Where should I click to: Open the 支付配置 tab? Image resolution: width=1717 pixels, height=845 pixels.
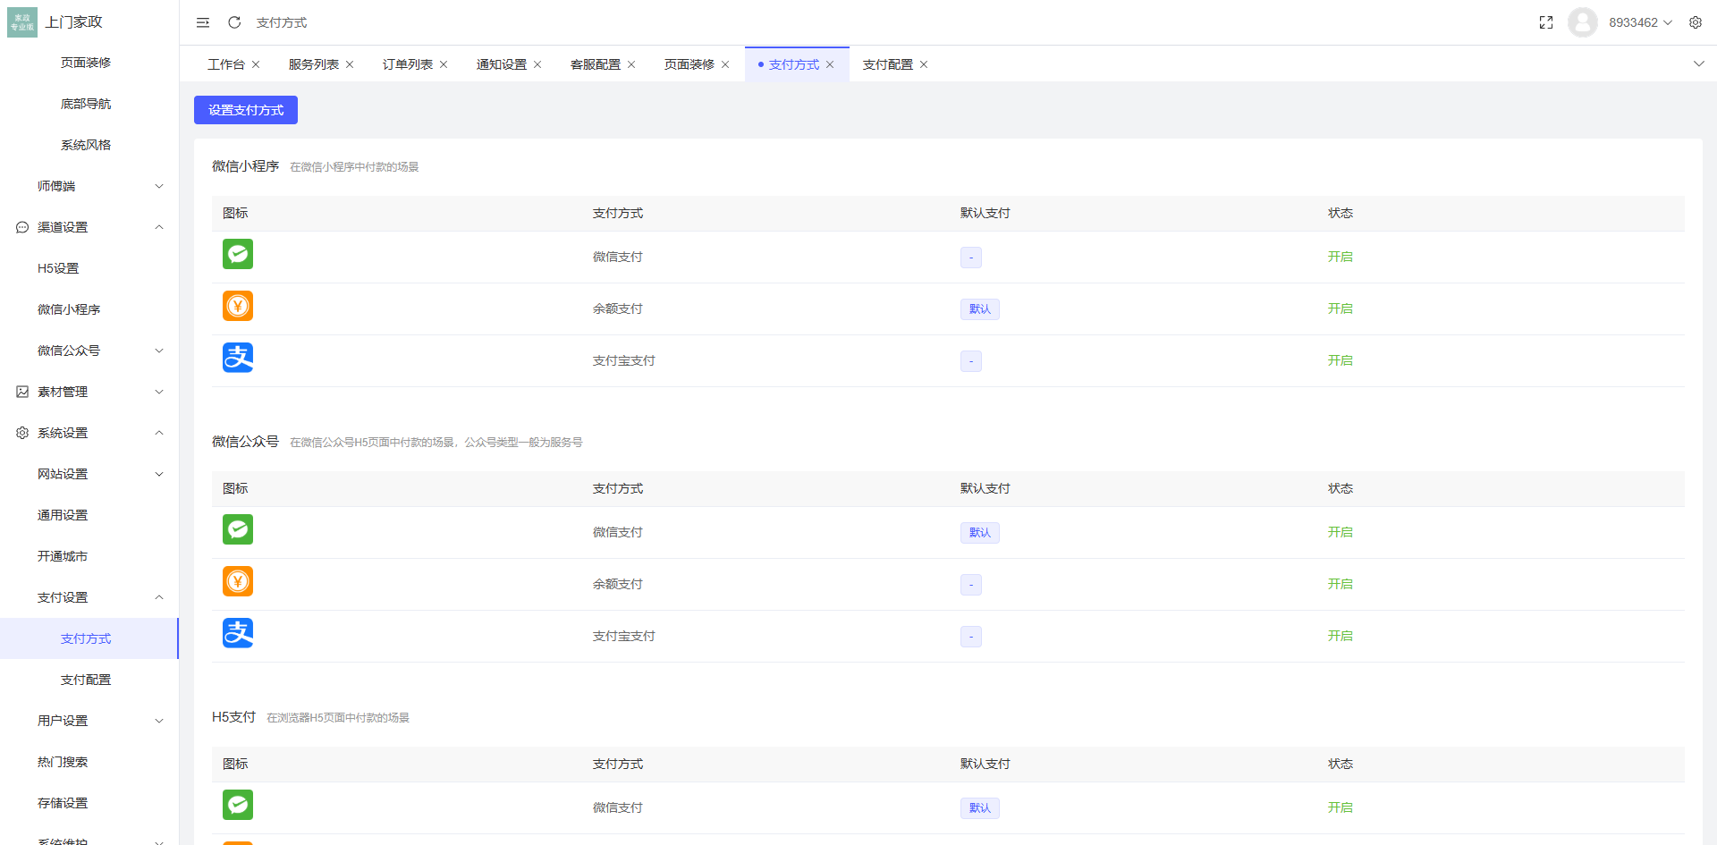click(x=886, y=63)
